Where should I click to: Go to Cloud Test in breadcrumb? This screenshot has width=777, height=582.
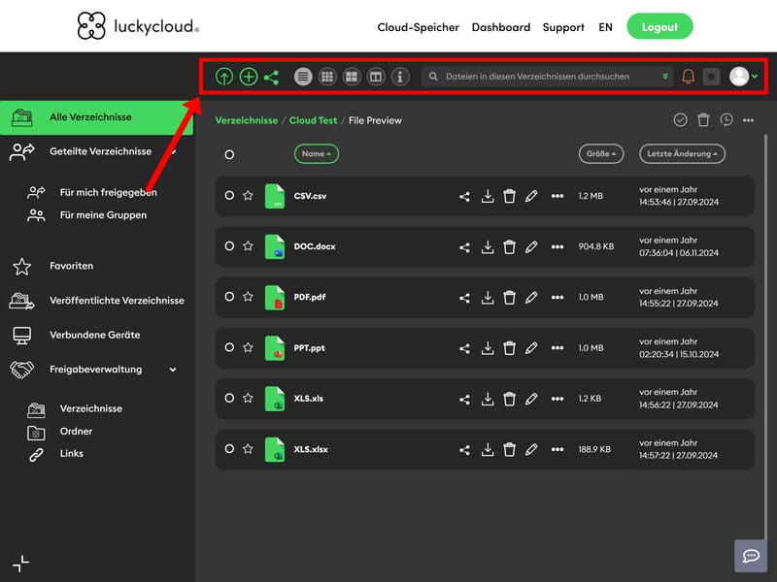pos(314,120)
